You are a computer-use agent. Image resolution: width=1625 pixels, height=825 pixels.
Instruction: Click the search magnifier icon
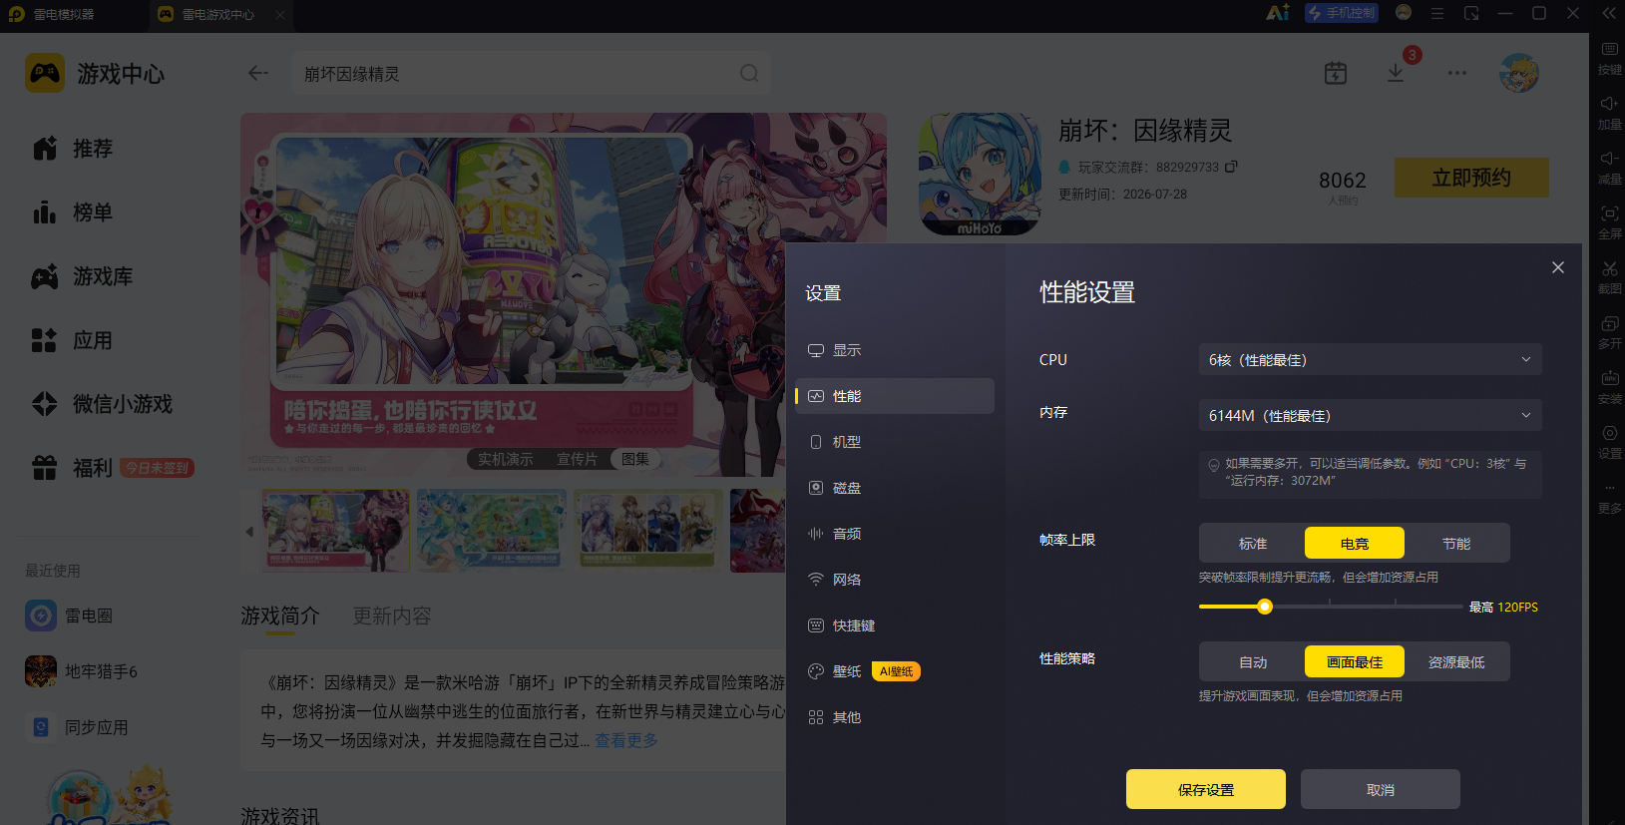pos(749,73)
